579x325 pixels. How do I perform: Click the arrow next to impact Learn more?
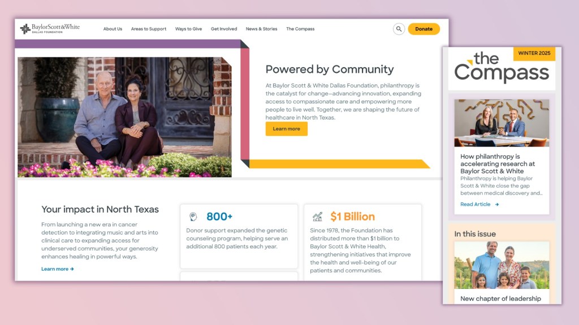tap(72, 269)
